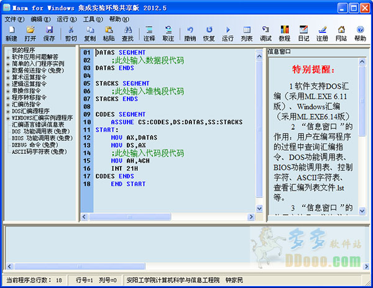Click the INT 21H code line
This screenshot has height=288, width=373.
pos(124,169)
